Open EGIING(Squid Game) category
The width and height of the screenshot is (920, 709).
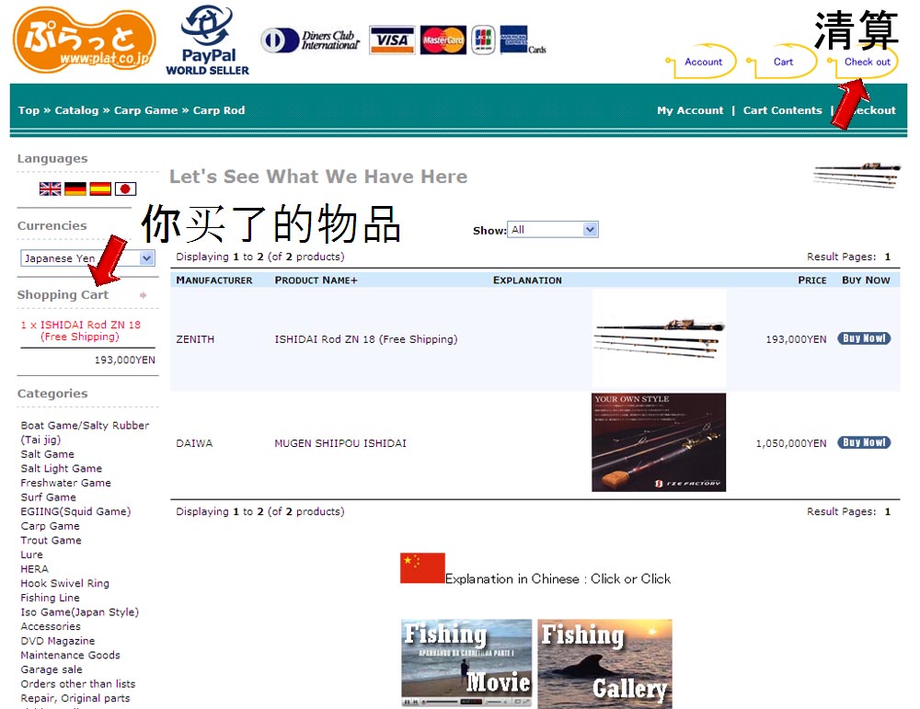(x=75, y=511)
